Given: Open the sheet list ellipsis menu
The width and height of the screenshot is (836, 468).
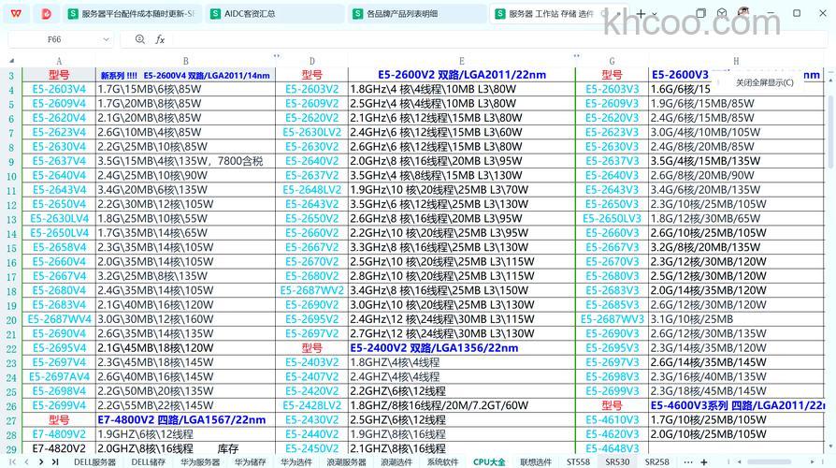Looking at the screenshot, I should tap(688, 461).
